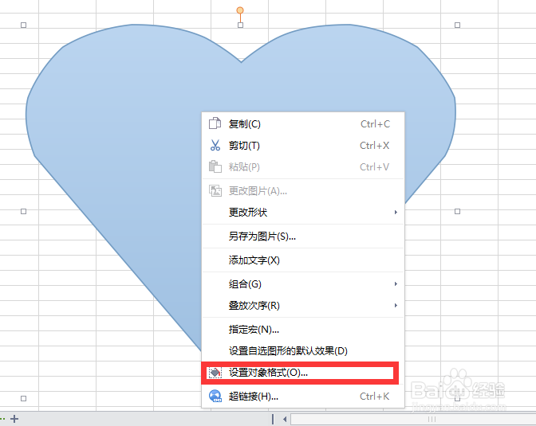Click the scissors icon for 剪切(T)
The image size is (536, 426).
(x=215, y=146)
